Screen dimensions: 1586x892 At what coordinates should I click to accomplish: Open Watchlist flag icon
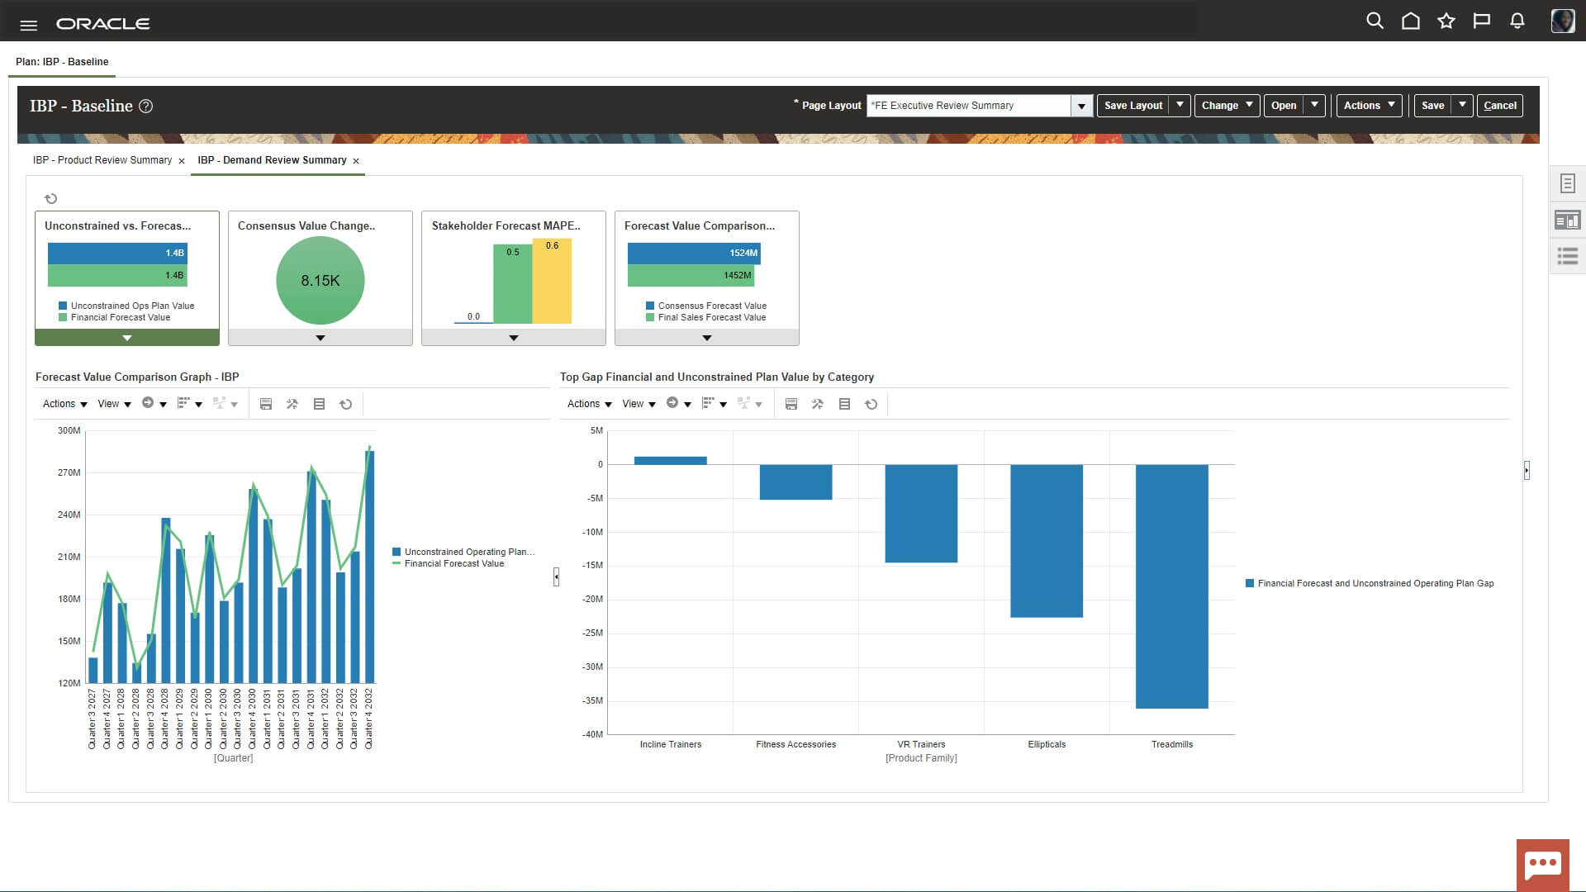(x=1482, y=21)
